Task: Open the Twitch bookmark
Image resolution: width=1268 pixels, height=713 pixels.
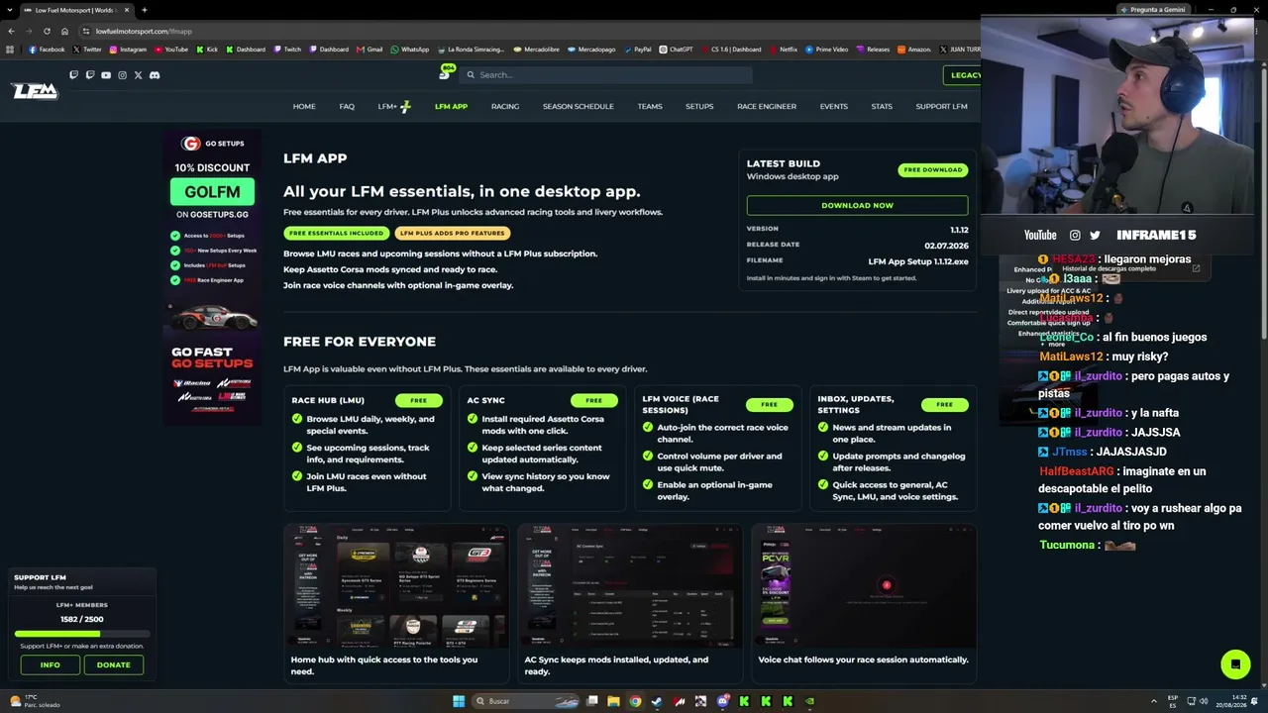Action: [287, 50]
